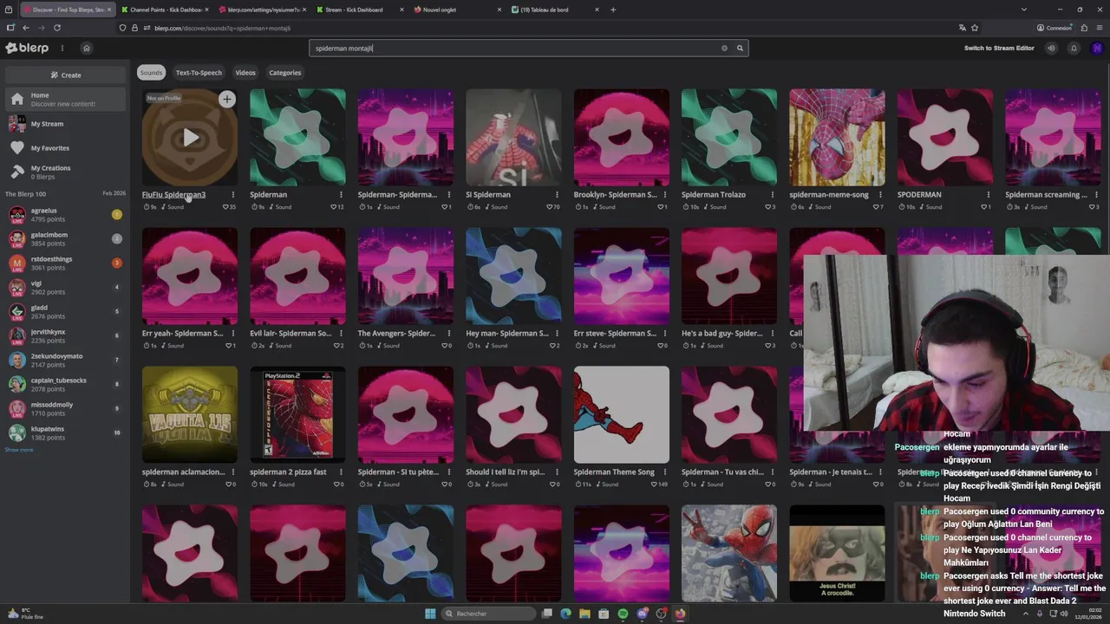Open captain_tubesocks leaderboard entry
1110x624 pixels.
coord(66,385)
